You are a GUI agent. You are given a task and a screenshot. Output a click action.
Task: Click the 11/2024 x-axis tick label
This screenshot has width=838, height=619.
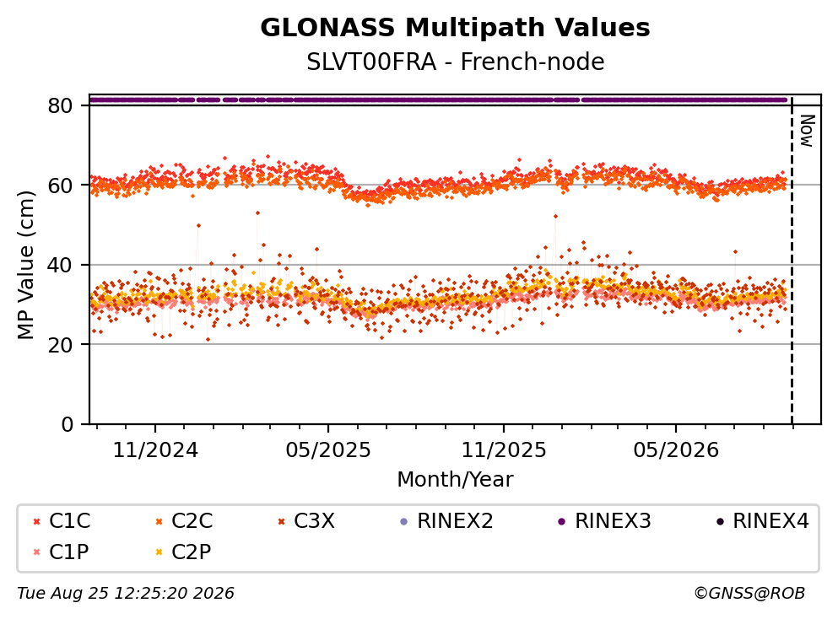click(155, 450)
